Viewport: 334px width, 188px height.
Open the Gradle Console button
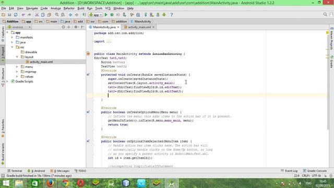tap(315, 171)
